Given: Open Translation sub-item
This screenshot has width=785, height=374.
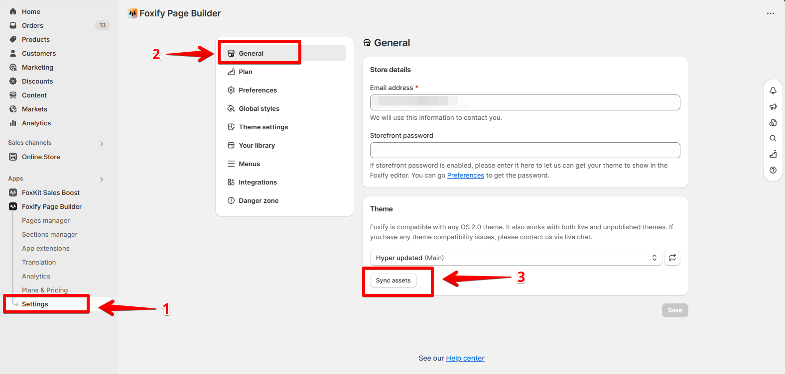Looking at the screenshot, I should click(x=39, y=262).
